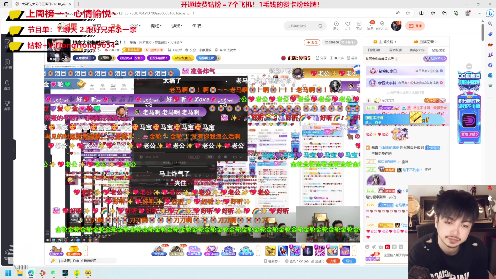Open the 任务大厅 task hall icon
Image resolution: width=496 pixels, height=279 pixels.
pyautogui.click(x=56, y=251)
